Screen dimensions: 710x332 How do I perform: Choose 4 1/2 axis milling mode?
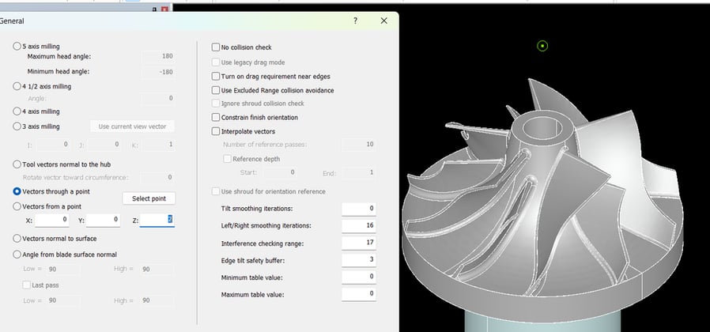[x=18, y=86]
